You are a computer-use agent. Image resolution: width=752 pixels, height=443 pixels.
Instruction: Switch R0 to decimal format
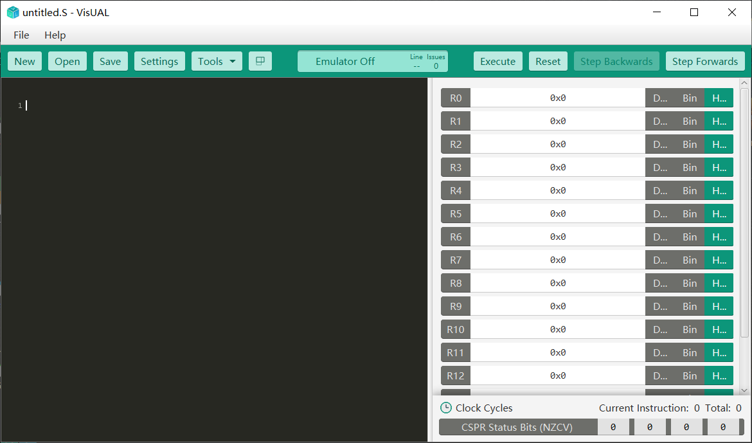(x=660, y=98)
